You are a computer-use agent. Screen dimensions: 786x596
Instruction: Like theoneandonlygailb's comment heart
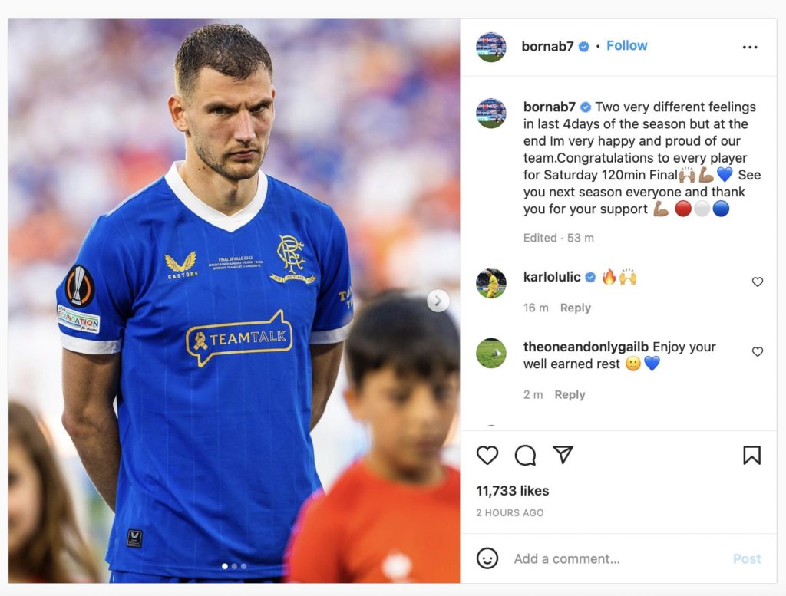758,352
